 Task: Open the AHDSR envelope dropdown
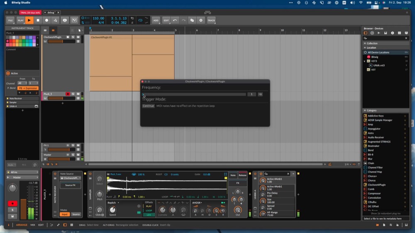[x=197, y=203]
